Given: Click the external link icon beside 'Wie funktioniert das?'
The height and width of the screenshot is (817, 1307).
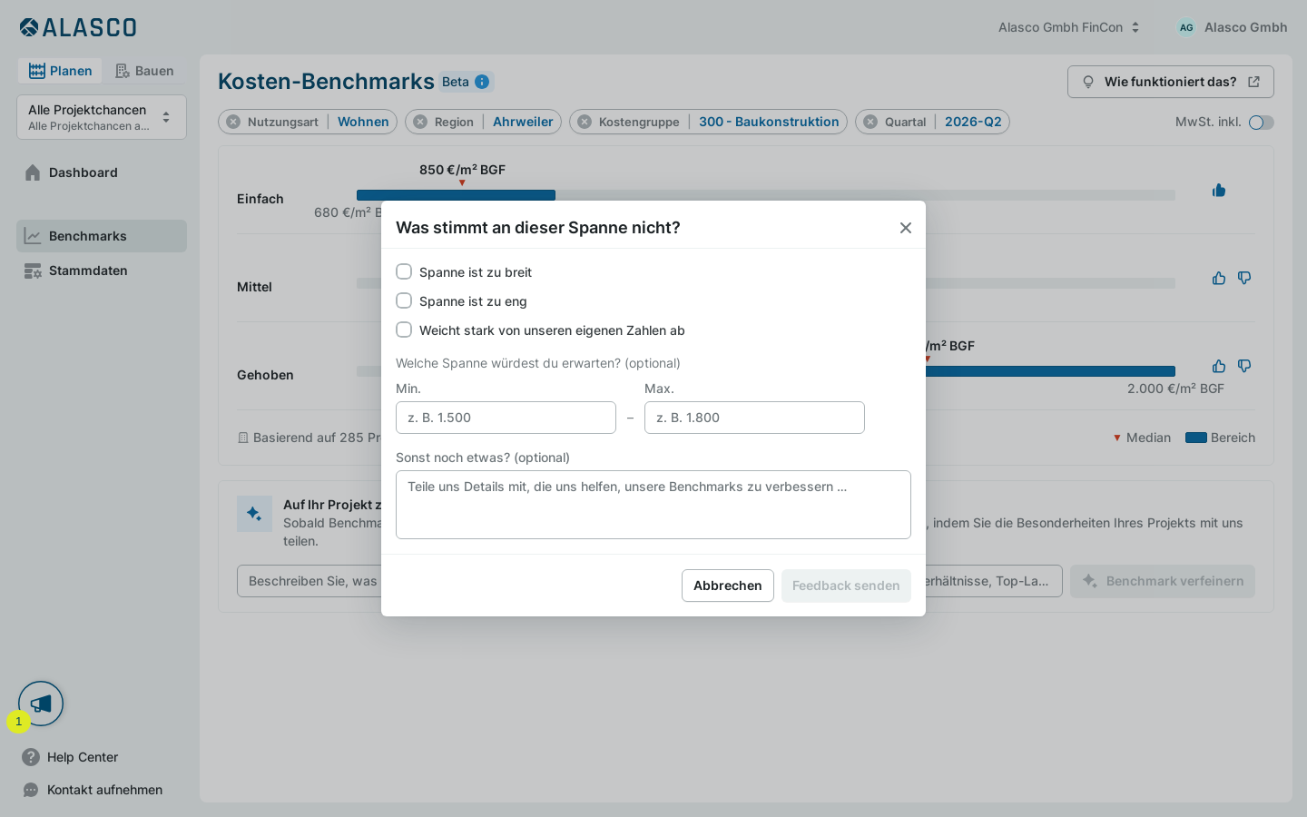Looking at the screenshot, I should point(1253,82).
